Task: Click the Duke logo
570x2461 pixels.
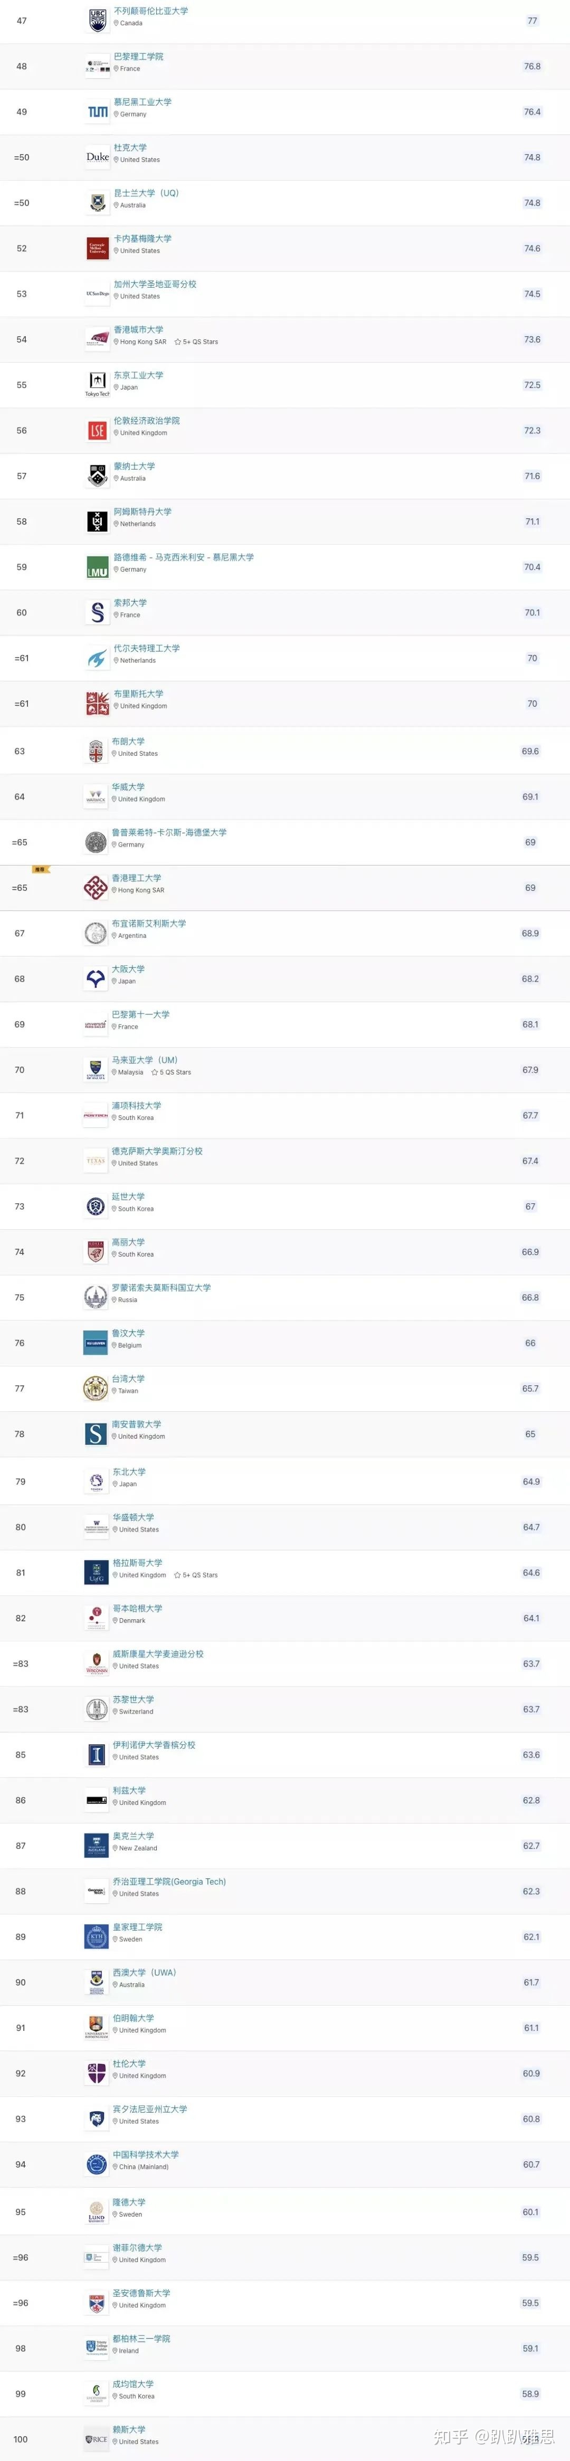Action: coord(98,157)
